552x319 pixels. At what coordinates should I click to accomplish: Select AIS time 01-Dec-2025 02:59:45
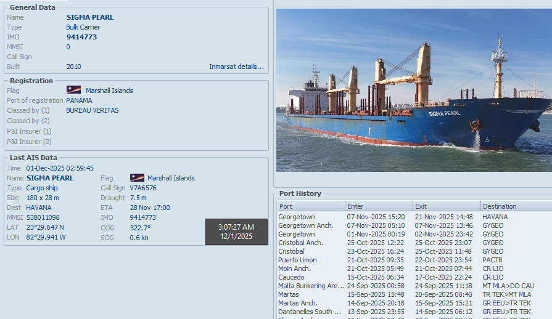click(x=60, y=168)
